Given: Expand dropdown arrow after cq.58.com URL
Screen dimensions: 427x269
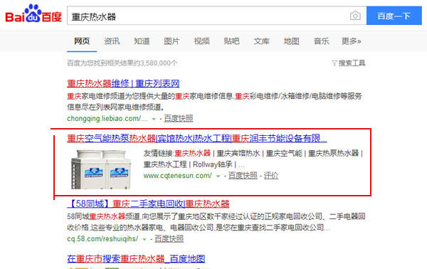Looking at the screenshot, I should pyautogui.click(x=144, y=239).
